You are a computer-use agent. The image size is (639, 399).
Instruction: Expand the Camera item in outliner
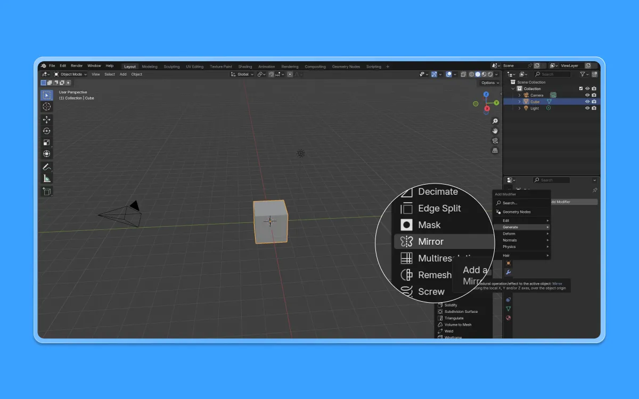pos(519,95)
